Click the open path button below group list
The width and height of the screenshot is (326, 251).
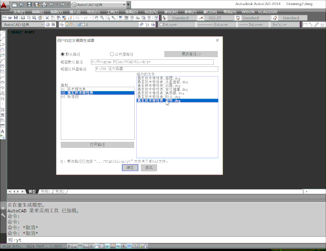pos(97,144)
